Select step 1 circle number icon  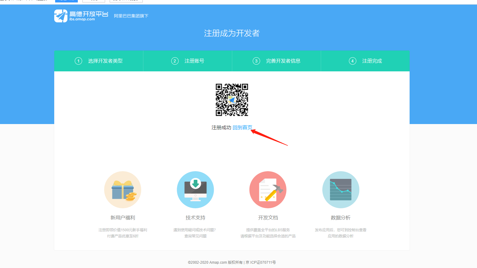(x=78, y=61)
